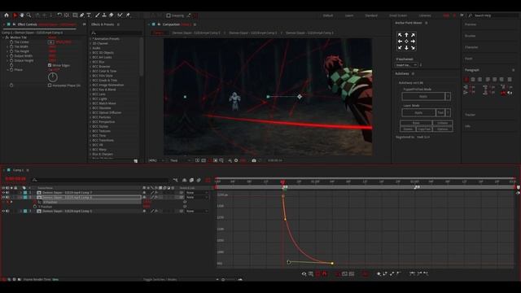Toggle the Mirror Edges checkbox
The height and width of the screenshot is (293, 521).
(50, 65)
